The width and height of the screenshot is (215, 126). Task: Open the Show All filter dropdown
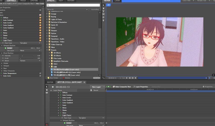pyautogui.click(x=67, y=10)
